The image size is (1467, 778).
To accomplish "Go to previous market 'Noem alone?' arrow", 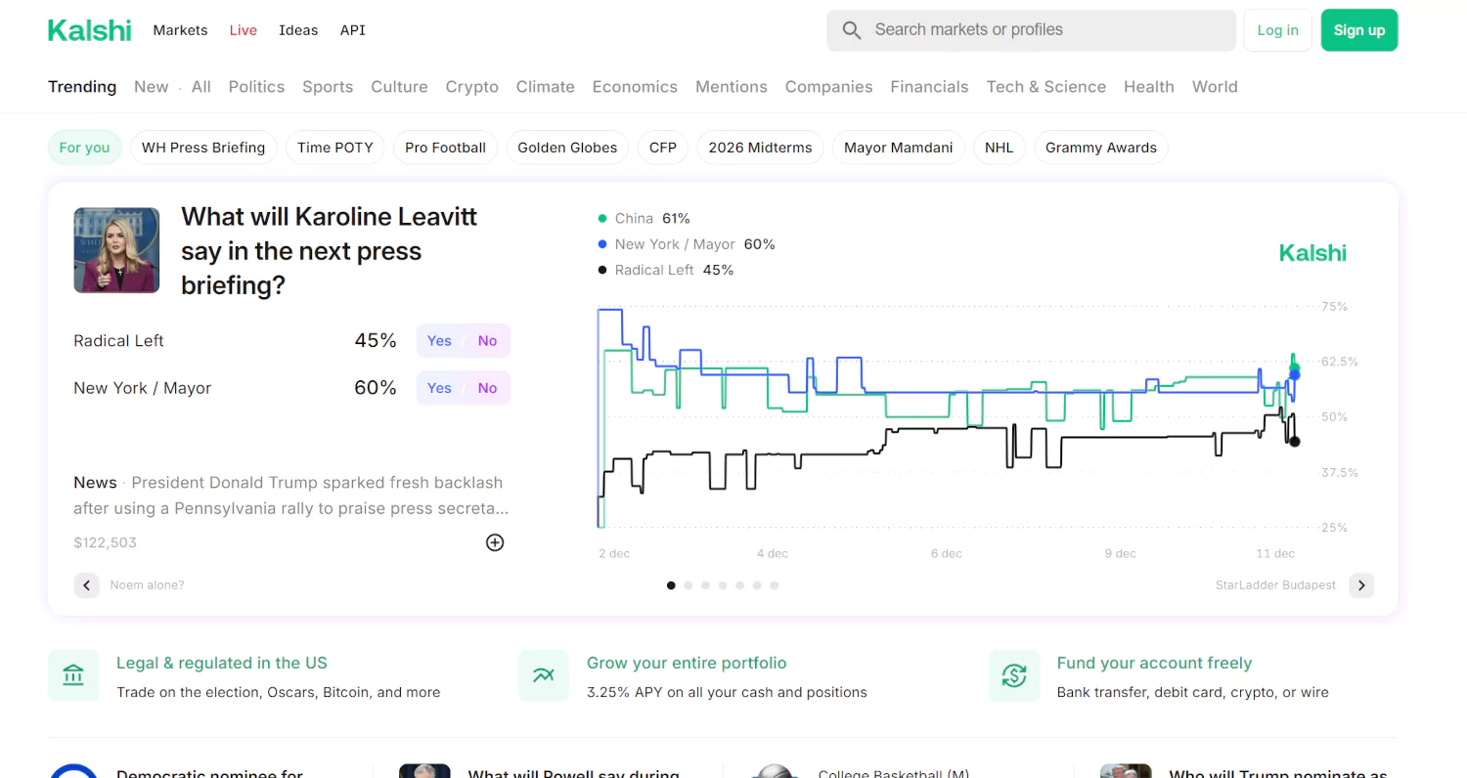I will (87, 585).
